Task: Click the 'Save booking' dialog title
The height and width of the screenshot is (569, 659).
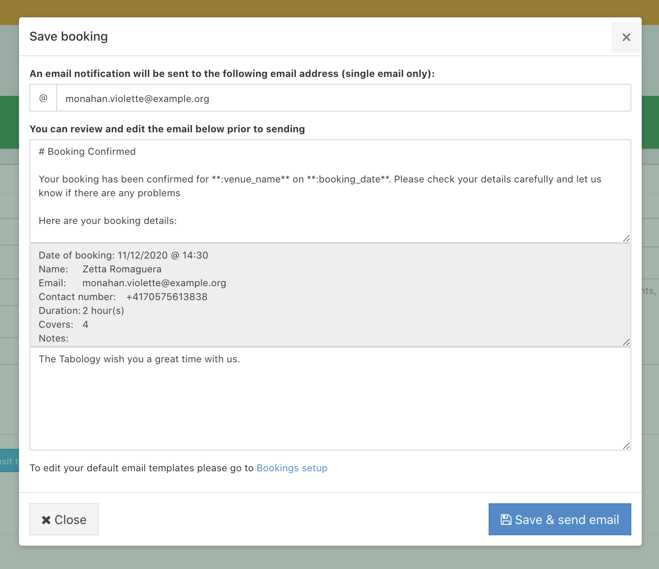Action: (x=69, y=37)
